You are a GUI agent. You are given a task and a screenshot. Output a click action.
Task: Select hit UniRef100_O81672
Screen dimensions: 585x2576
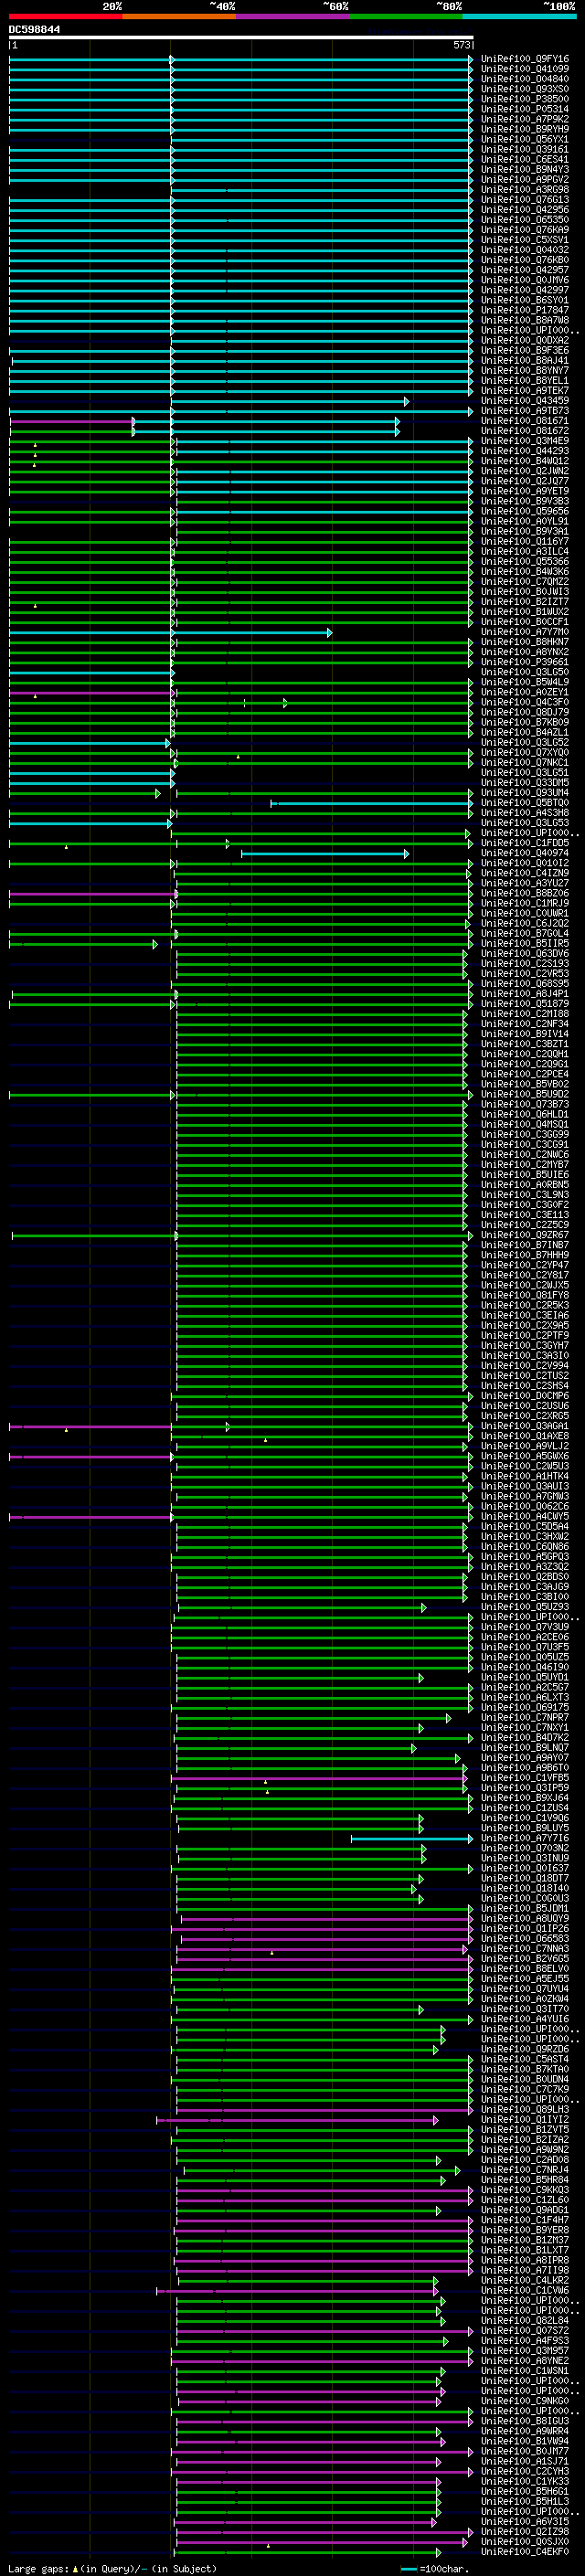524,431
